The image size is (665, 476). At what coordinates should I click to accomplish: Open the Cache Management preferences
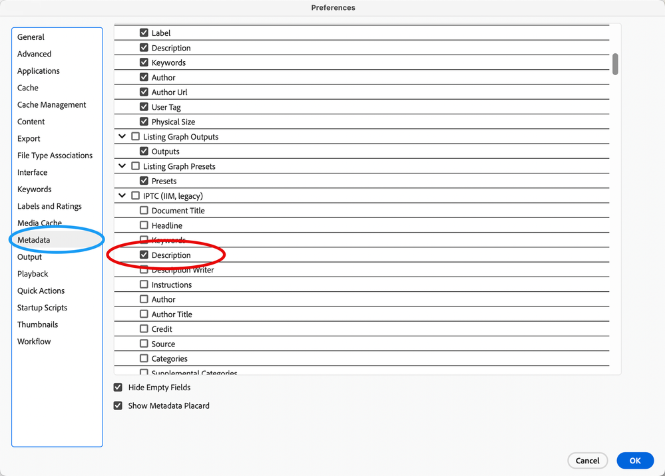pos(52,105)
